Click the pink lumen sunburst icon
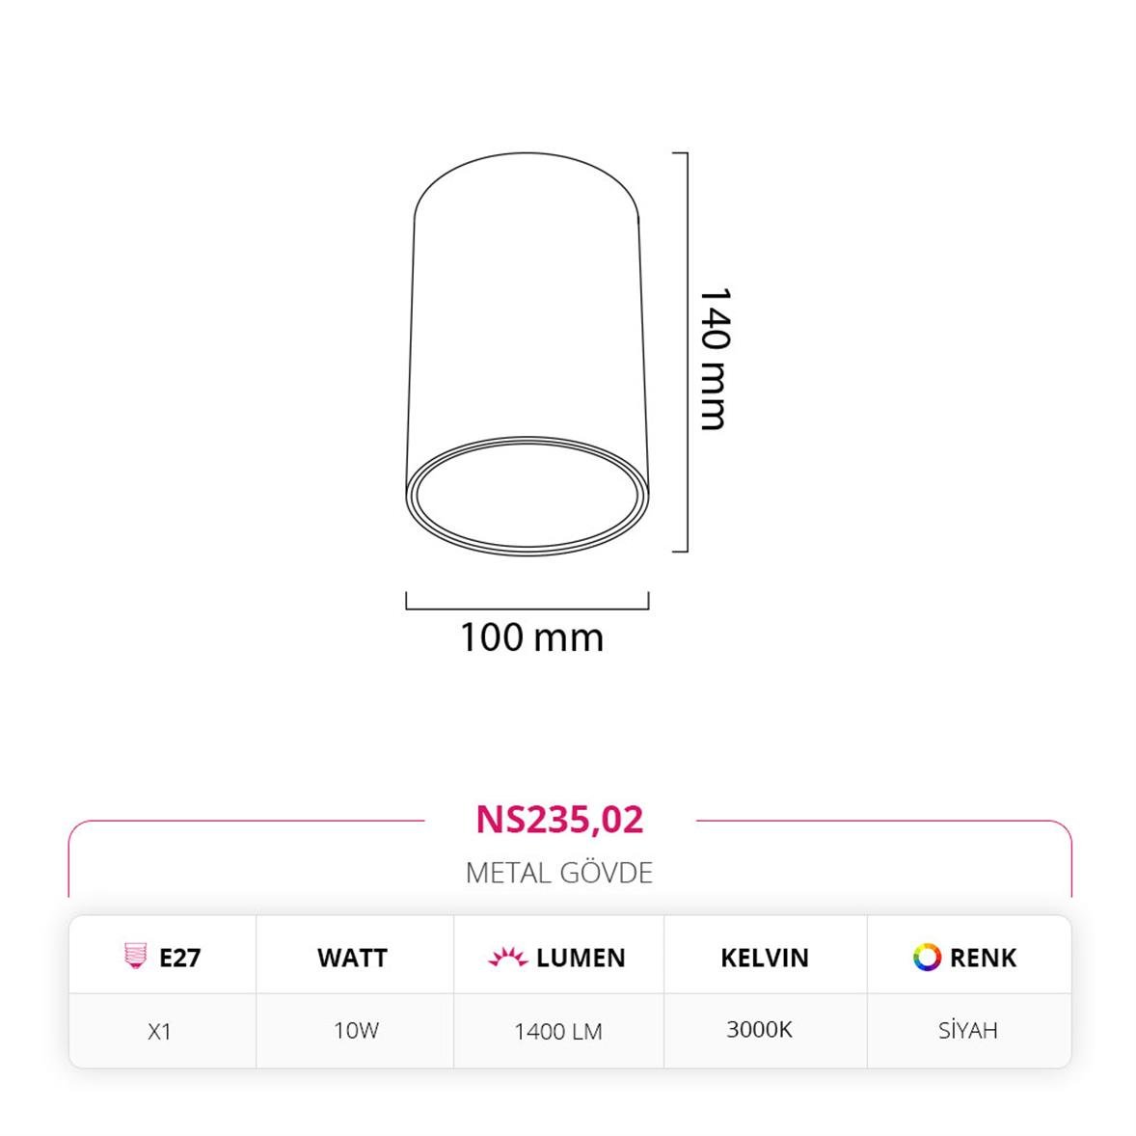The image size is (1136, 1136). coord(507,958)
